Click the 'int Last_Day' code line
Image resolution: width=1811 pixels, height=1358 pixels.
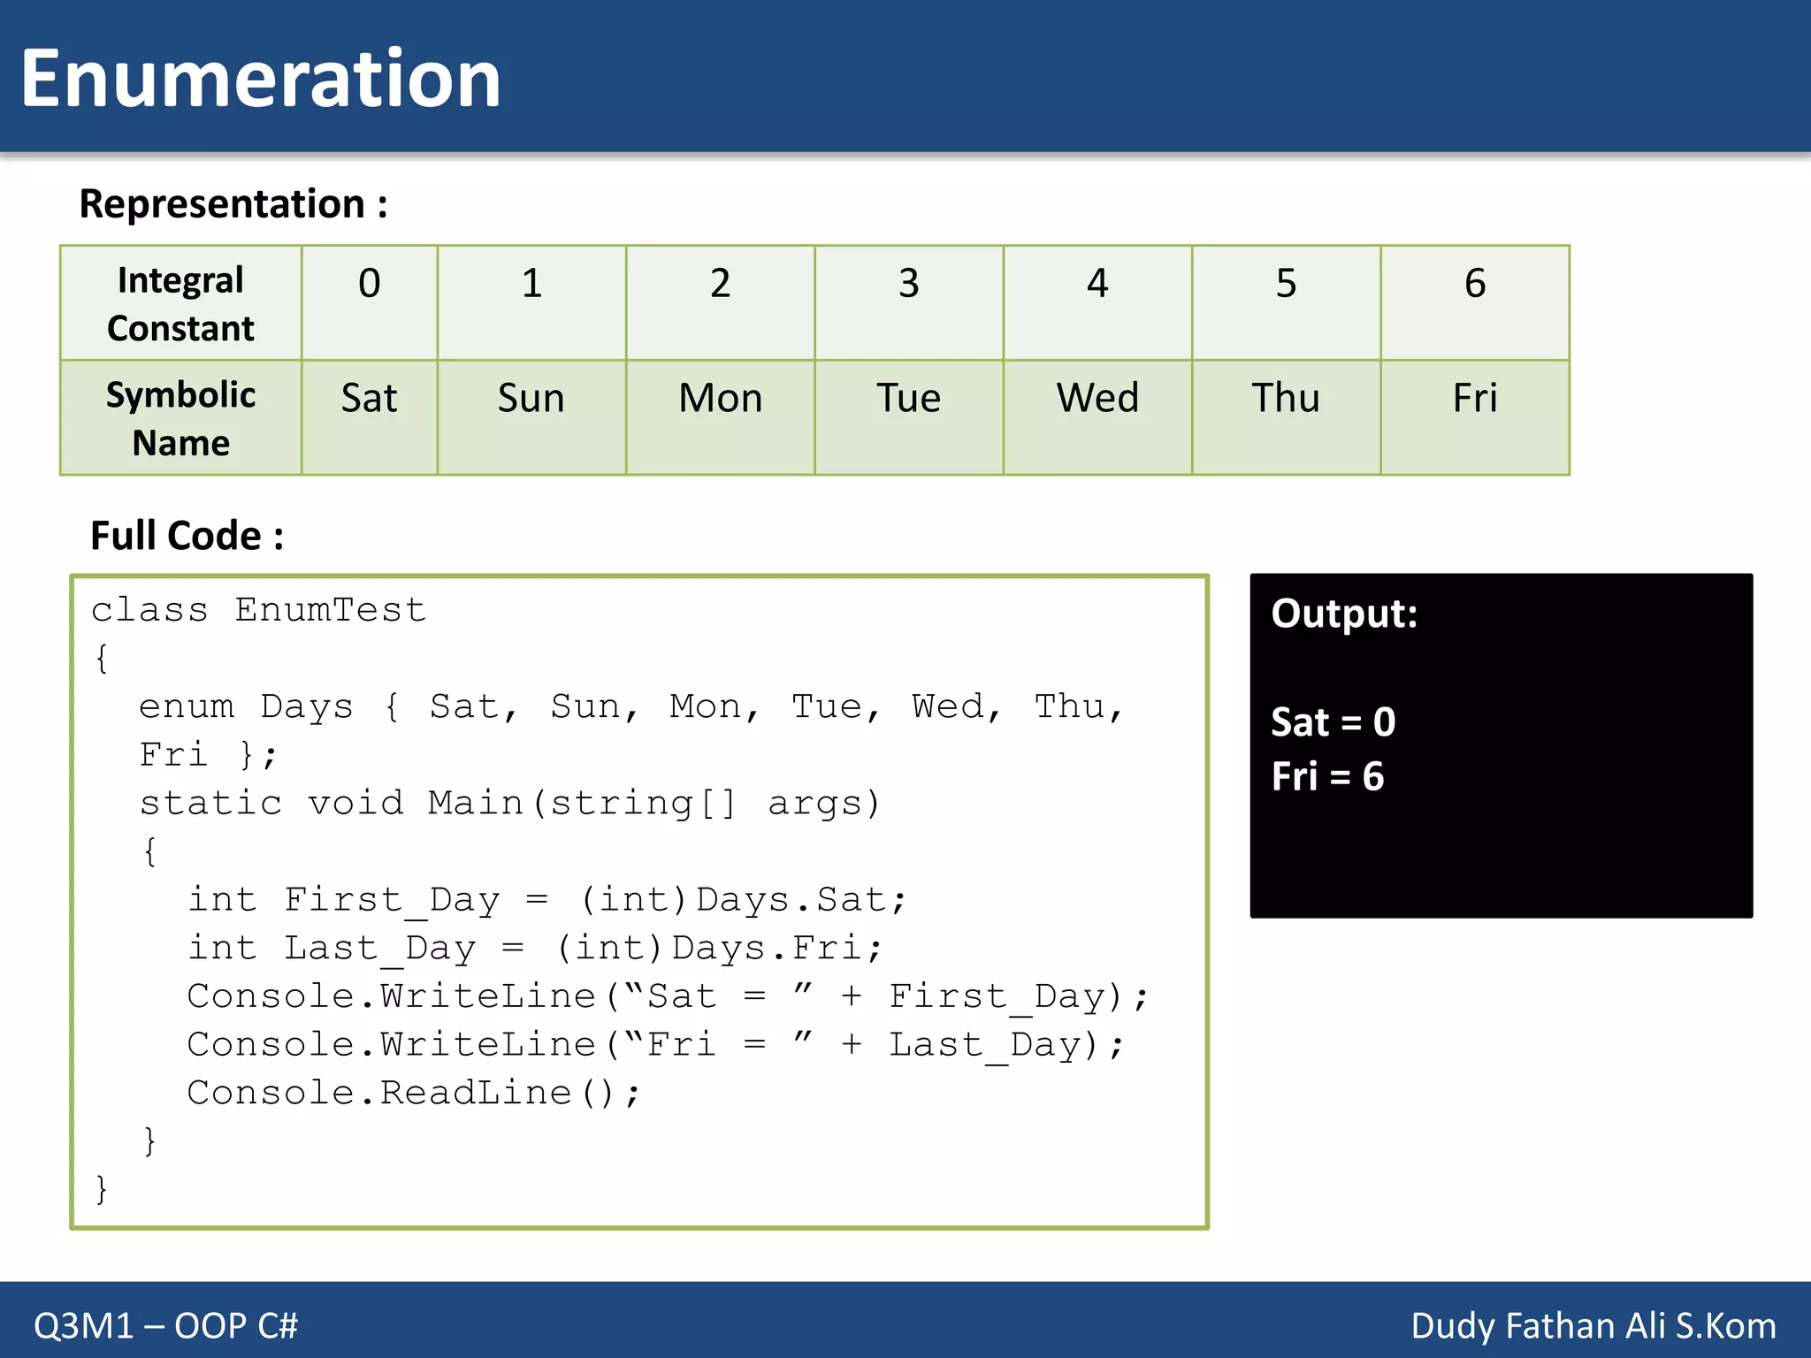coord(535,949)
